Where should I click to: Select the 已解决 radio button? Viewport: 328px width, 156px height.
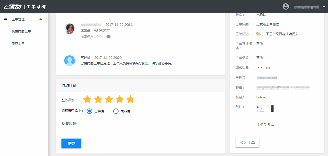(x=90, y=111)
